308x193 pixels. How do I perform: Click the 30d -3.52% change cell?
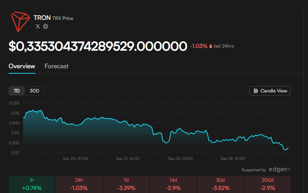coord(220,184)
